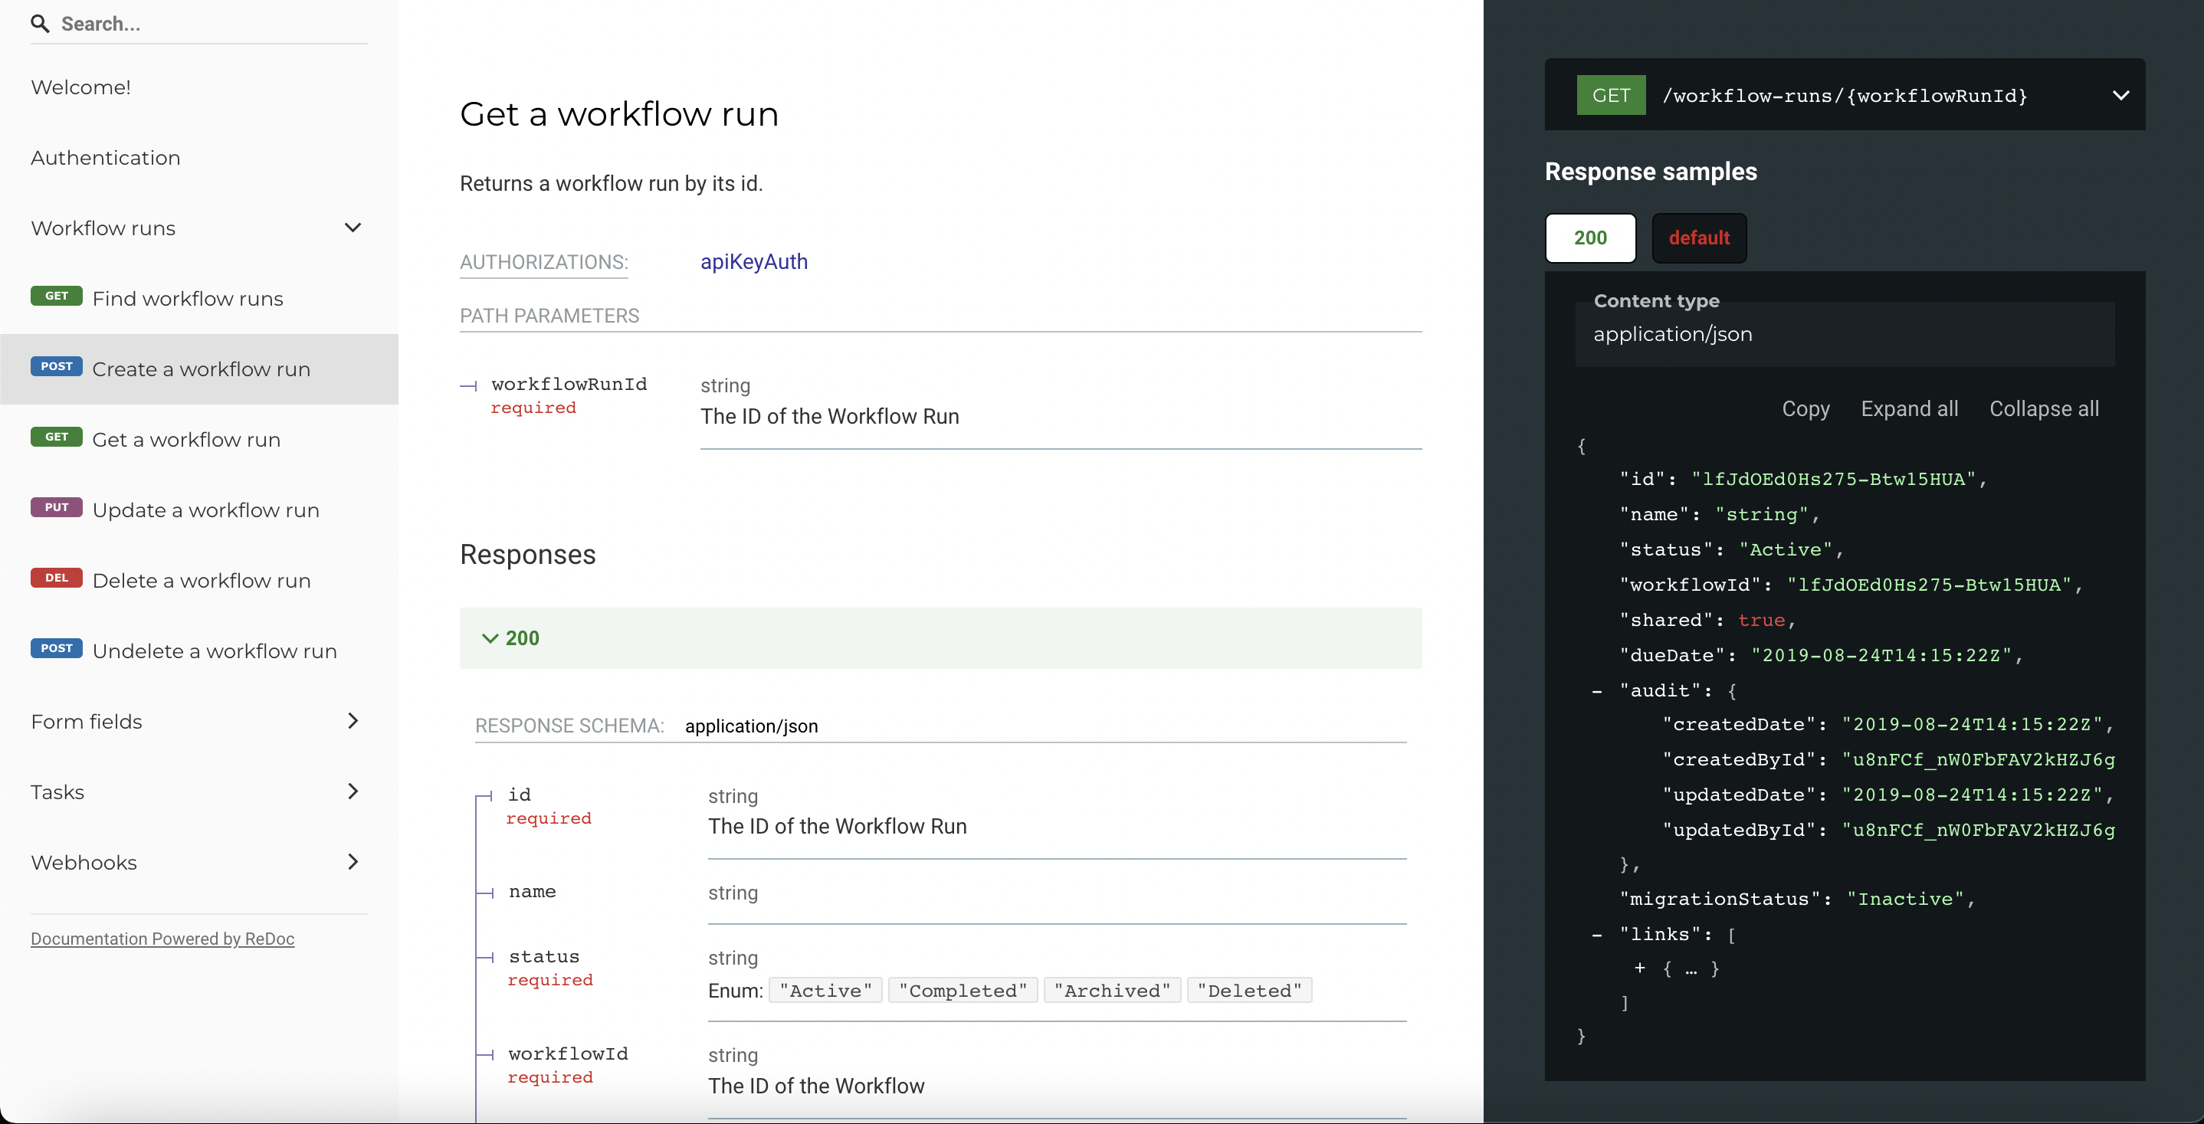Click the GET badge beside Get a workflow run
2204x1124 pixels.
coord(56,436)
